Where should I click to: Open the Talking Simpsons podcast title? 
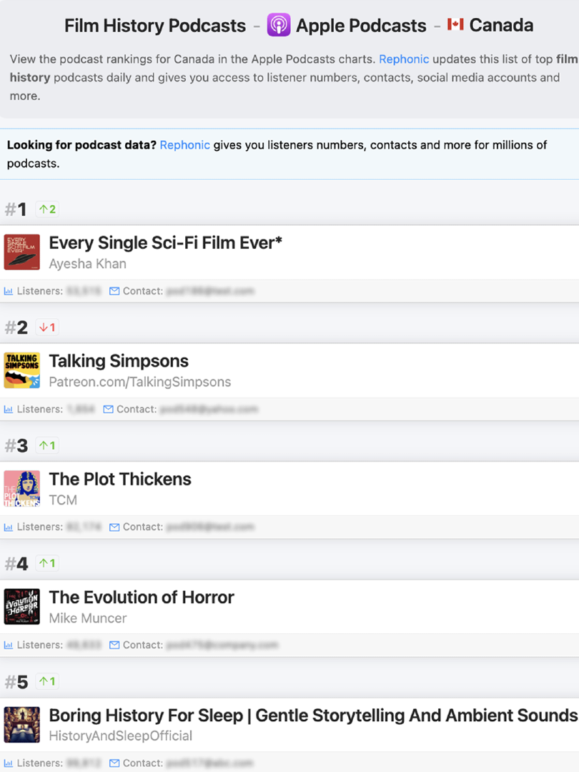119,361
